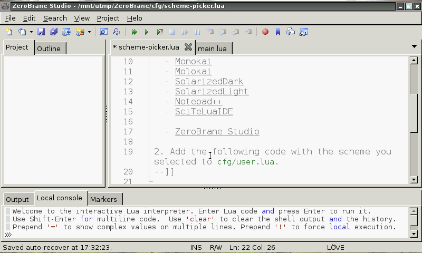The height and width of the screenshot is (253, 422).
Task: Click the cfg/user.lua text in editor
Action: pyautogui.click(x=246, y=162)
